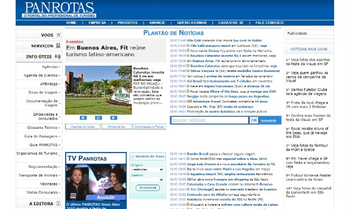Image resolution: width=350 pixels, height=209 pixels.
Task: Open Transporte de Animais link
Action: pos(38,175)
